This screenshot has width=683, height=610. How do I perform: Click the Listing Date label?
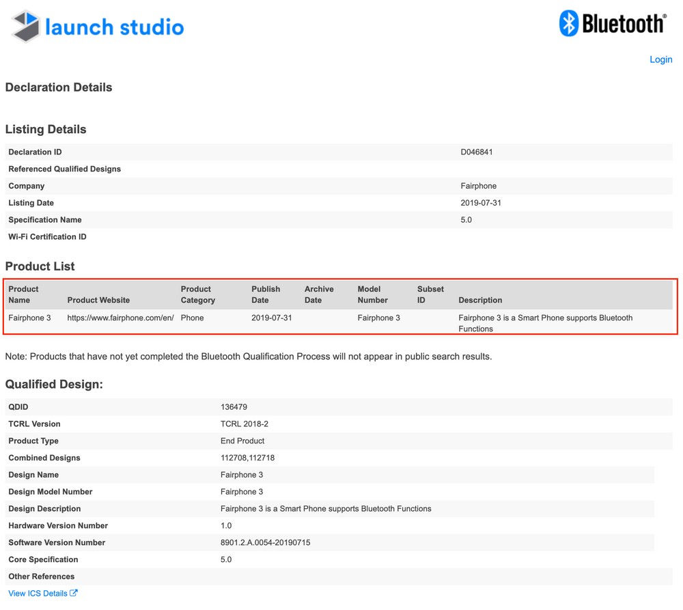(x=31, y=203)
